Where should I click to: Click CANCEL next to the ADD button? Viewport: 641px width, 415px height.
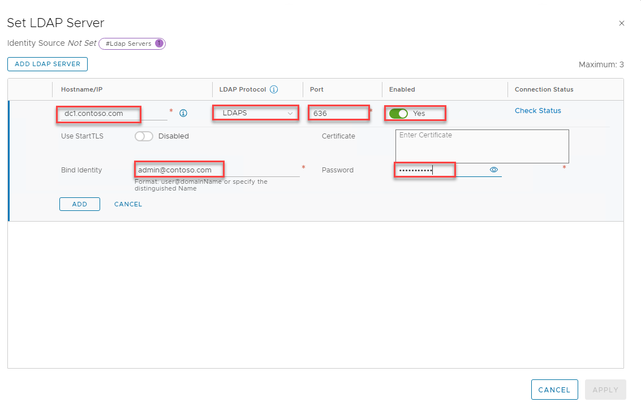(x=128, y=204)
